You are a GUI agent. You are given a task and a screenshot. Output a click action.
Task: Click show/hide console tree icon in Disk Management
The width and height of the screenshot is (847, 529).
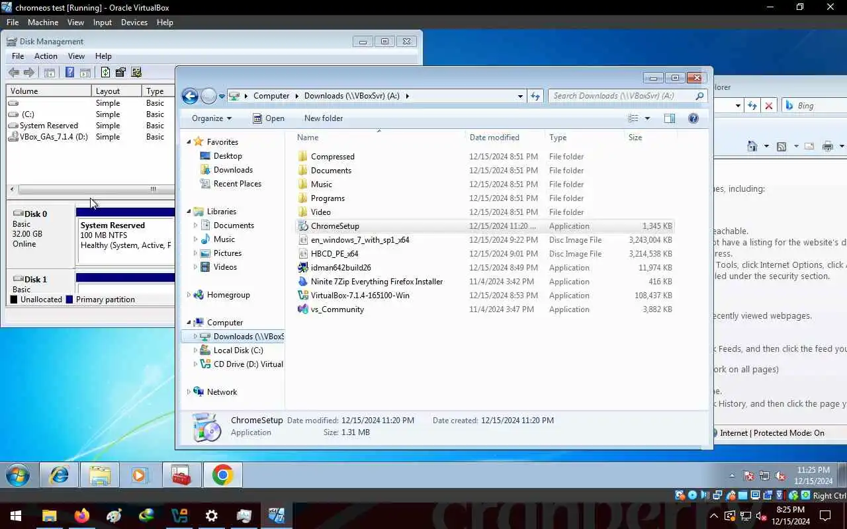coord(50,73)
